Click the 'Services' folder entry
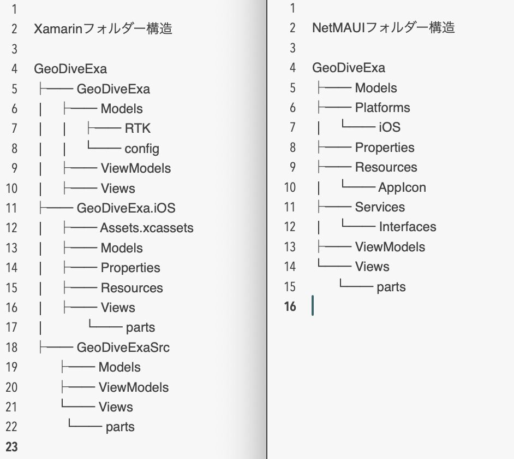The width and height of the screenshot is (514, 459). coord(380,207)
